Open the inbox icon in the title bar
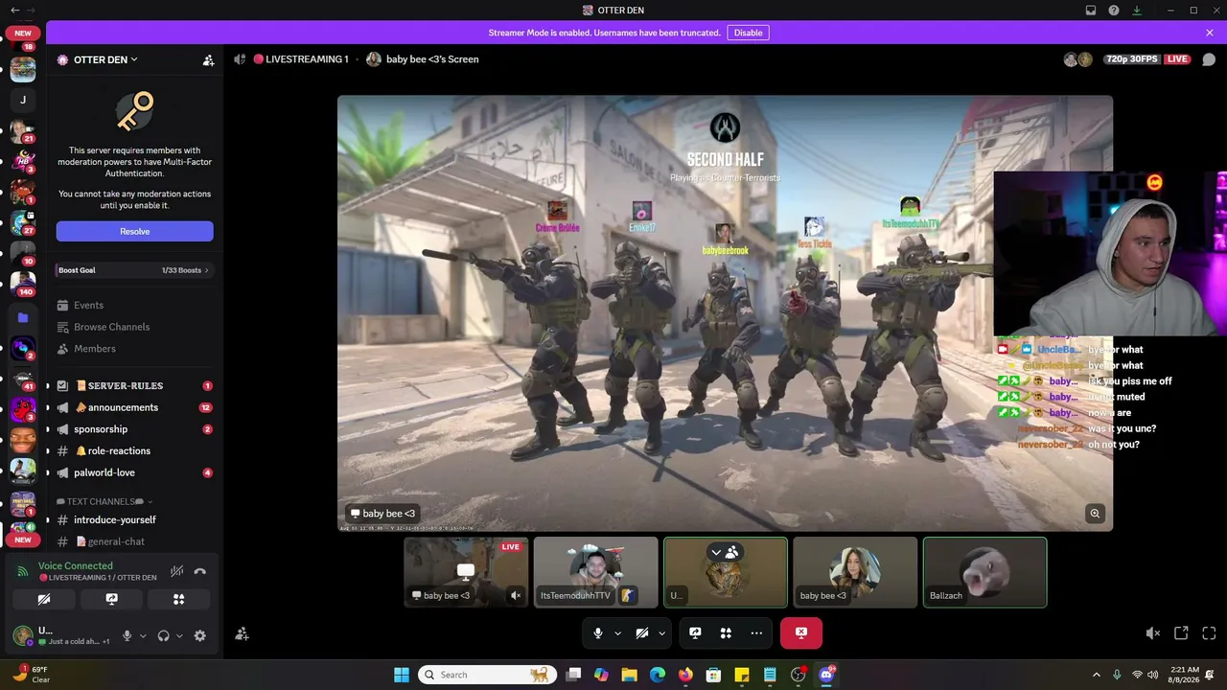The image size is (1227, 690). [1091, 11]
